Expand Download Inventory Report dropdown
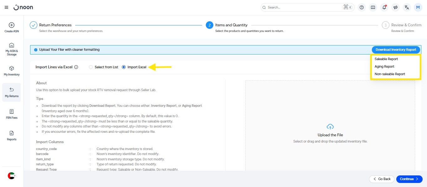 tap(396, 49)
